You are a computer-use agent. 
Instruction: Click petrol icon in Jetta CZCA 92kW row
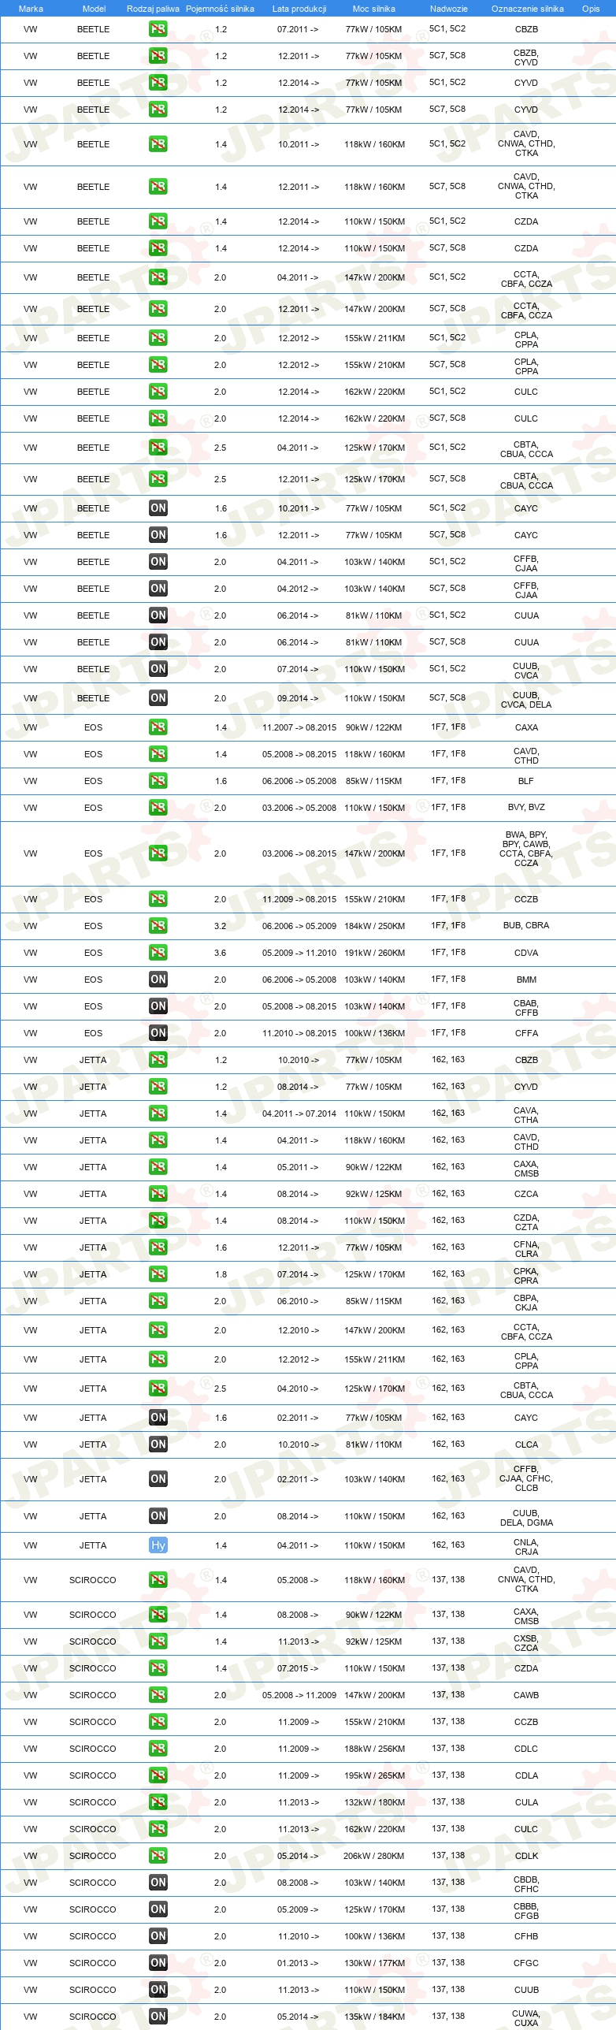point(158,1194)
